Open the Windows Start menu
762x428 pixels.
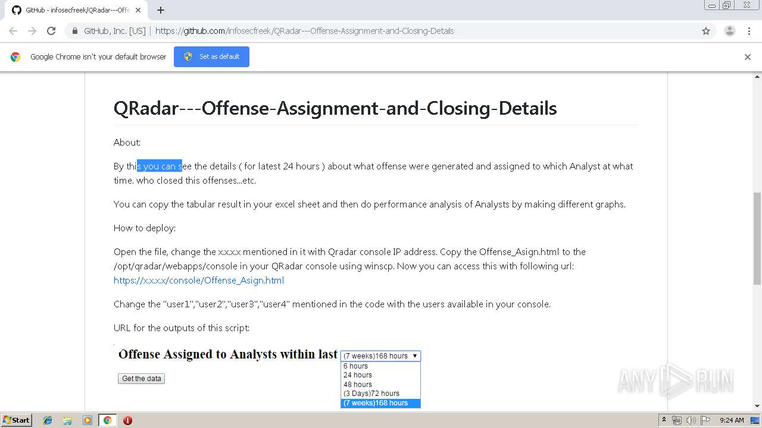[x=16, y=420]
